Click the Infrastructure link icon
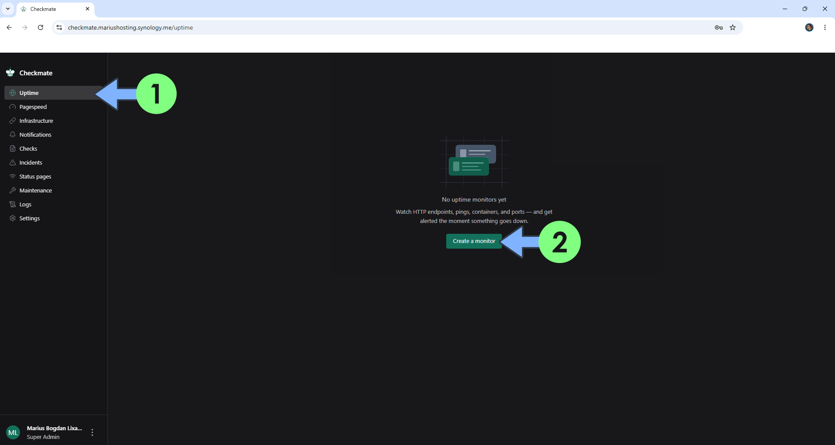Image resolution: width=835 pixels, height=445 pixels. pyautogui.click(x=13, y=121)
